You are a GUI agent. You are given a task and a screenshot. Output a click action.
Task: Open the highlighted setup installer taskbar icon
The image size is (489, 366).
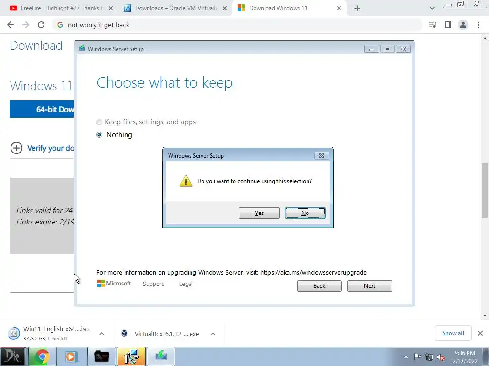coord(131,356)
